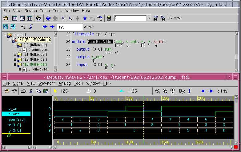
Task: Click the copy icon in nWave toolbar
Action: 38,91
